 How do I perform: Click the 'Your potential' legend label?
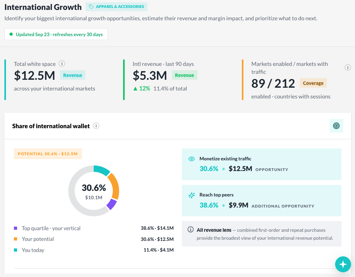point(38,239)
